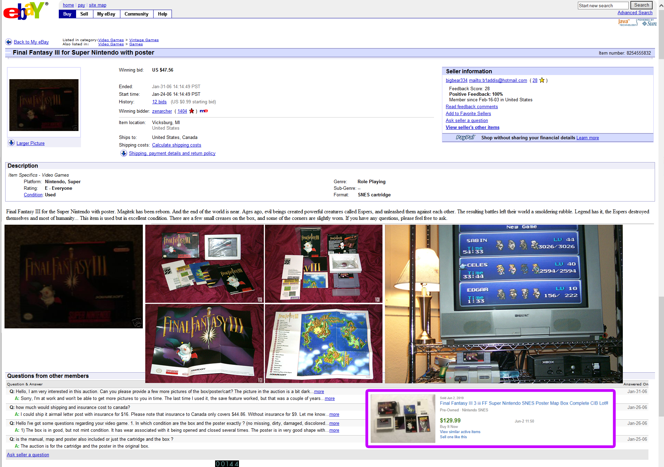Viewport: 664px width, 467px height.
Task: Click the 'me' icon beside zenarcher
Action: coord(204,111)
